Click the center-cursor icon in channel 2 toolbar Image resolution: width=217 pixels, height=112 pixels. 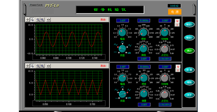[x=48, y=66]
